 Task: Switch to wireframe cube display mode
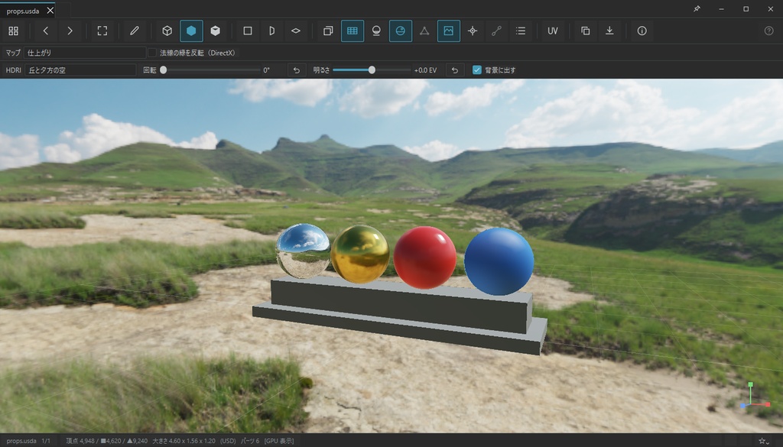[167, 31]
